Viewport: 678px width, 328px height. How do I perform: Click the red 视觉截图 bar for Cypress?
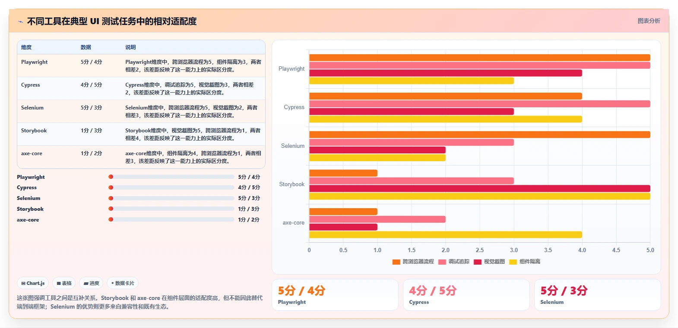[412, 112]
